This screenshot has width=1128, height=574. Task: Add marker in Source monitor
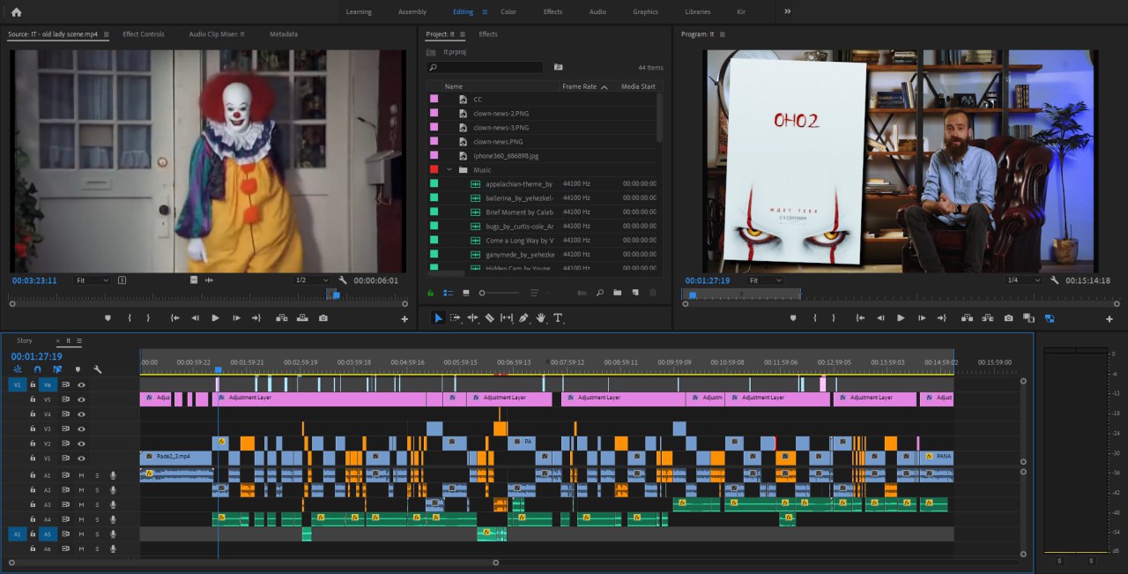point(108,317)
